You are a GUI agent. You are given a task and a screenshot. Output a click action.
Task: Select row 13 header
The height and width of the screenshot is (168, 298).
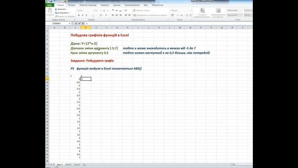tap(47, 79)
